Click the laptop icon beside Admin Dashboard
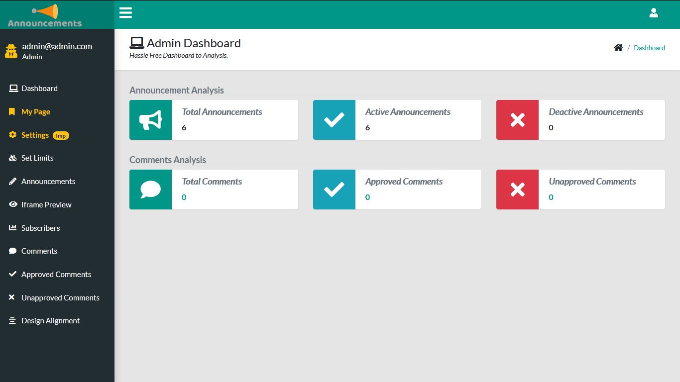This screenshot has height=382, width=680. coord(136,43)
